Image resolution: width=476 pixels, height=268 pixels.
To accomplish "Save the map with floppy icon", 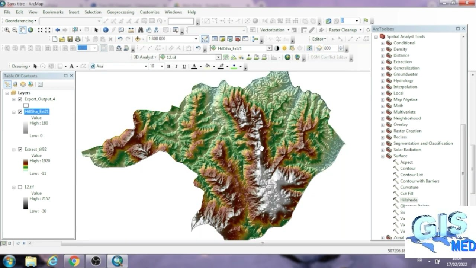I will click(70, 39).
